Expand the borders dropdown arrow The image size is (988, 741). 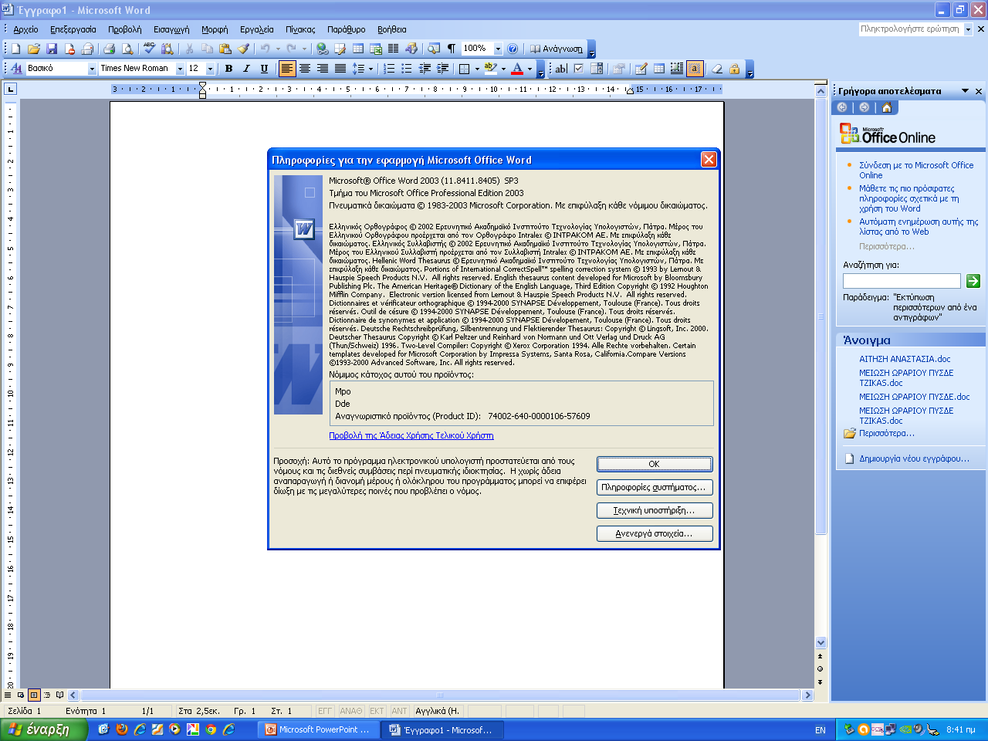[477, 69]
